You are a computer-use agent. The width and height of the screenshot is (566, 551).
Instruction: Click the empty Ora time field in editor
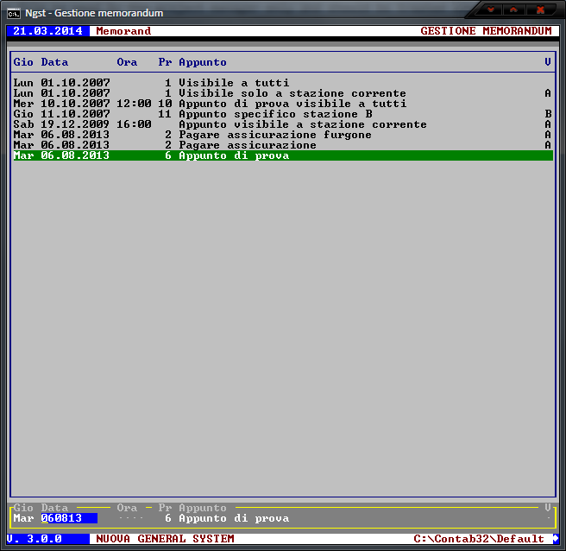coord(130,518)
